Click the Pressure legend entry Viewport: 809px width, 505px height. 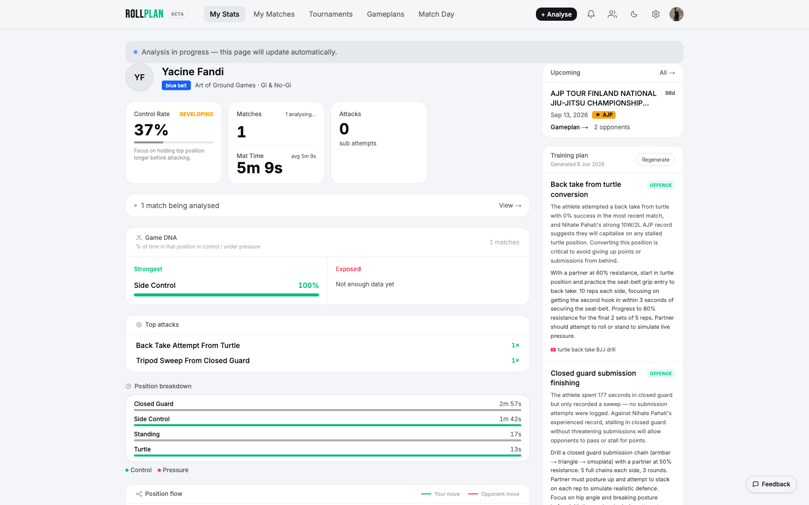pos(173,470)
